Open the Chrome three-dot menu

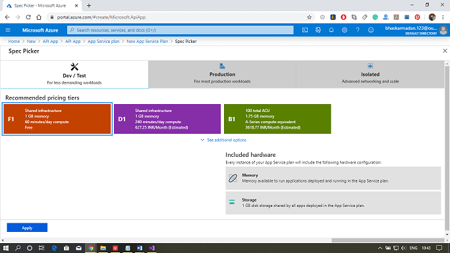click(443, 17)
